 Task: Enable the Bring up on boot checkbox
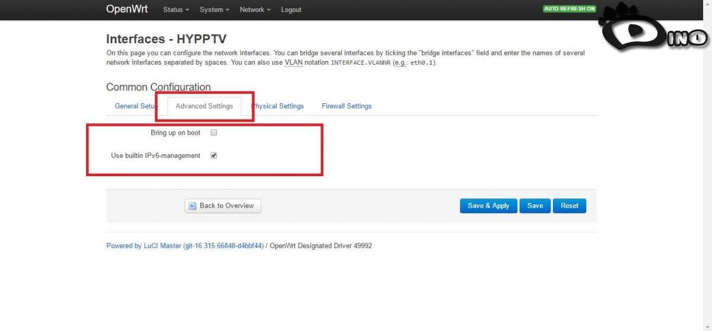[214, 133]
